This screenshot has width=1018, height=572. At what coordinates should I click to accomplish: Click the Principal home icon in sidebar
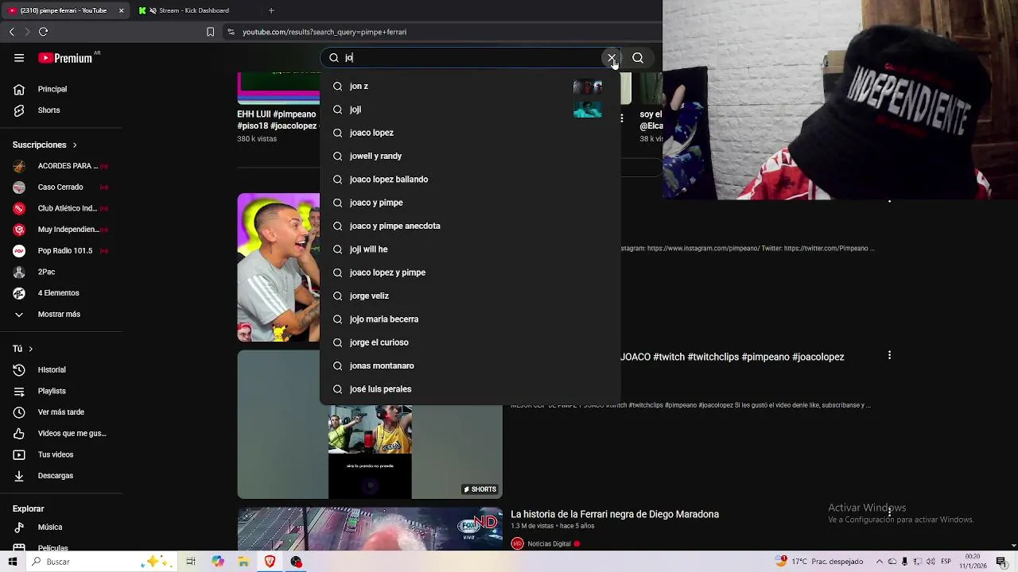[19, 89]
